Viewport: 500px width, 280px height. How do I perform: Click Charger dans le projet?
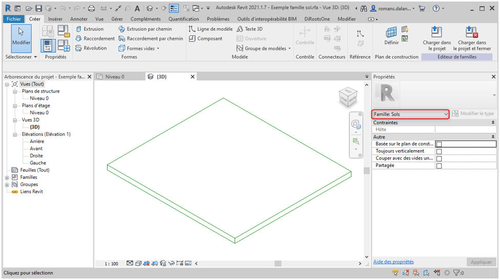click(436, 39)
